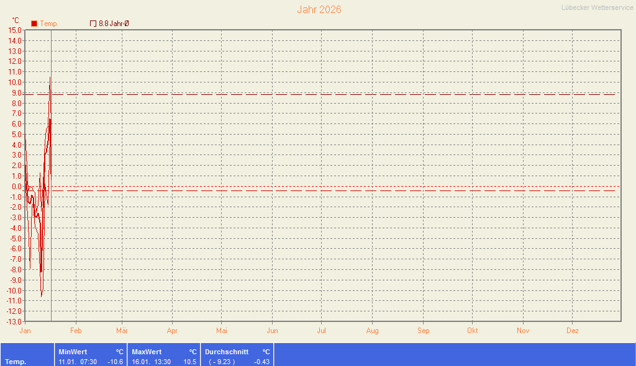The image size is (636, 366).
Task: Click the Sep label on the time axis
Action: coord(423,331)
